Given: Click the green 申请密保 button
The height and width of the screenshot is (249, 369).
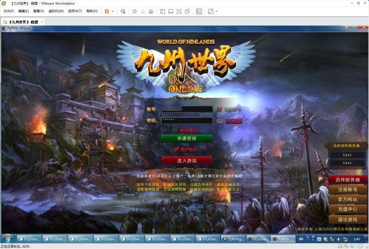Looking at the screenshot, I should [187, 138].
